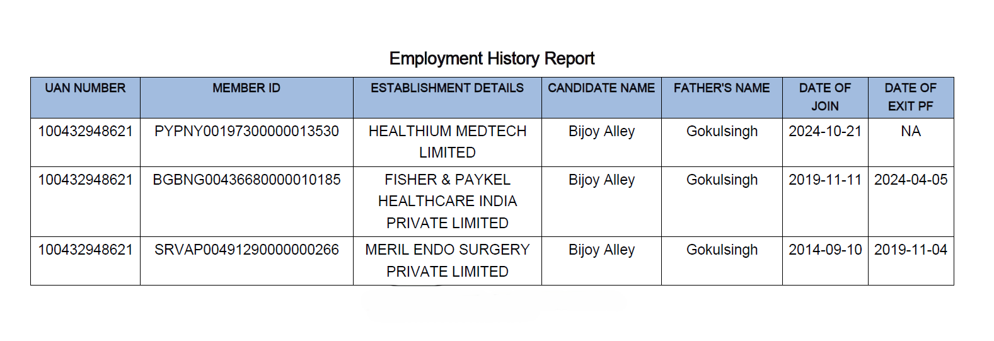Click the CANDIDATE NAME column header
Viewport: 994px width, 341px height.
point(601,88)
